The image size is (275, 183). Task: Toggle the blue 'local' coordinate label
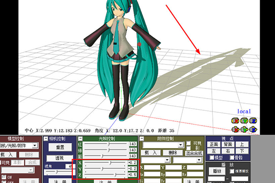coord(244,111)
